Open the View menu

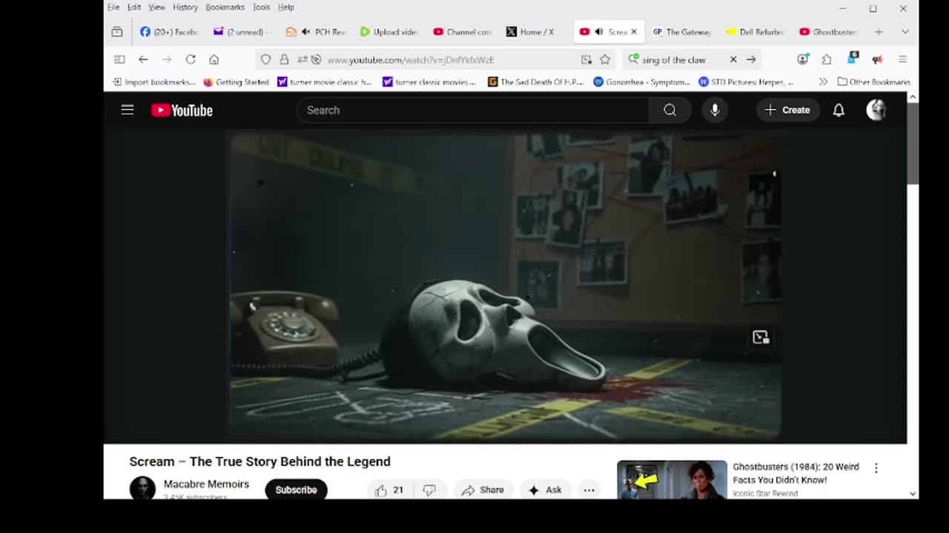pyautogui.click(x=156, y=7)
